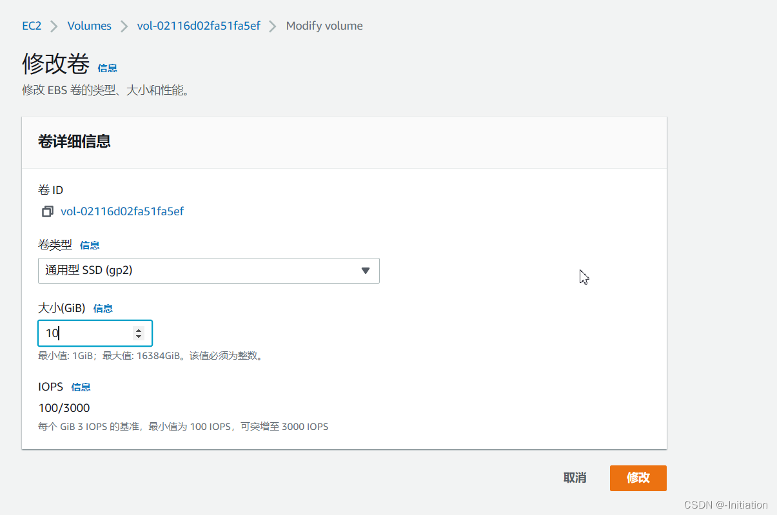The height and width of the screenshot is (515, 777).
Task: Open vol-02116d02fa51fa5ef breadcrumb link
Action: pyautogui.click(x=199, y=26)
